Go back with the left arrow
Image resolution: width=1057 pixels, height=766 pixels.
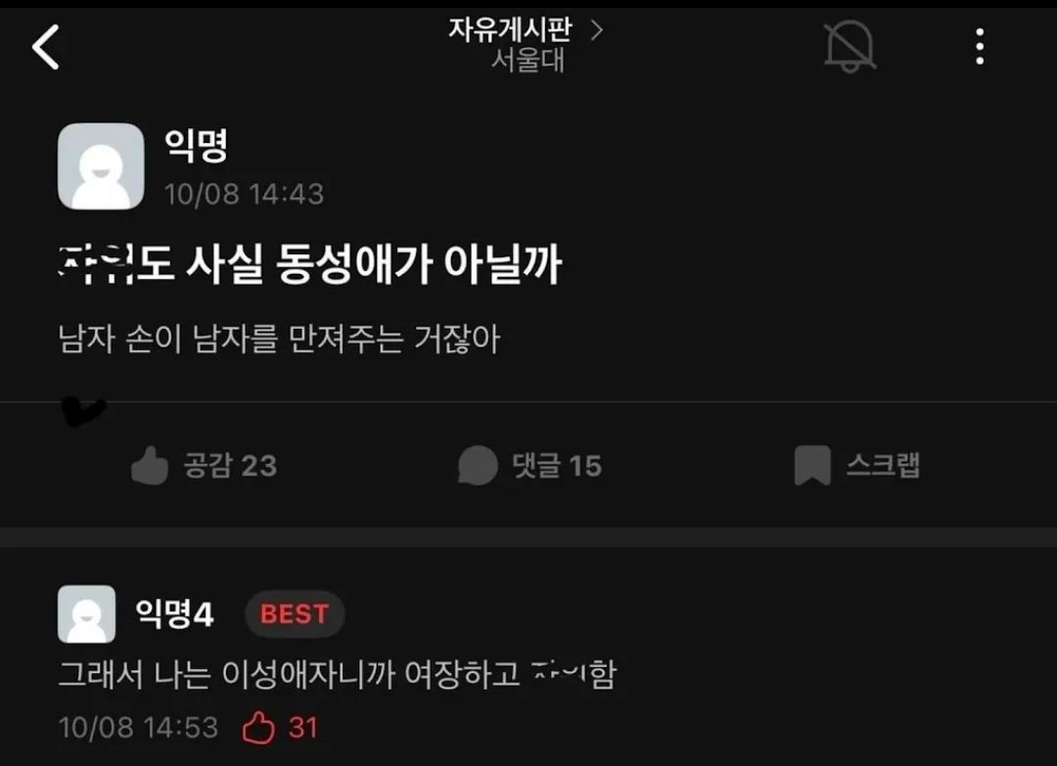46,47
